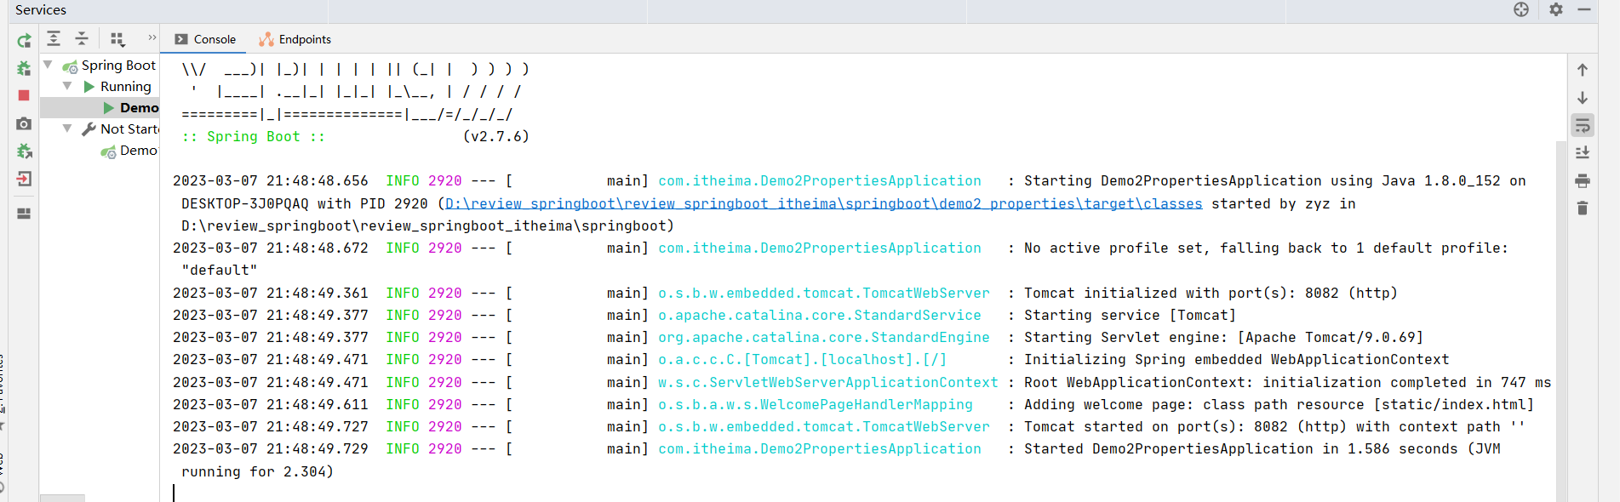Click the Expand All toolbar icon
Viewport: 1620px width, 502px height.
pos(54,38)
